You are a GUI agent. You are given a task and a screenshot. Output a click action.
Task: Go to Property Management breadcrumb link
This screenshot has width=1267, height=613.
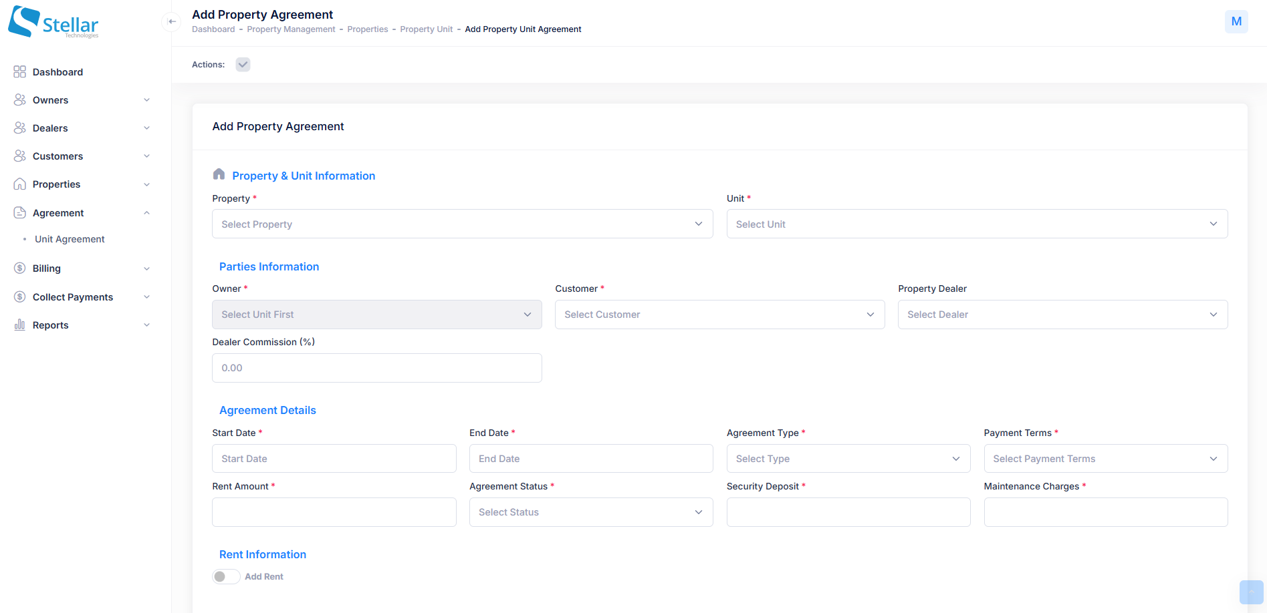click(291, 29)
